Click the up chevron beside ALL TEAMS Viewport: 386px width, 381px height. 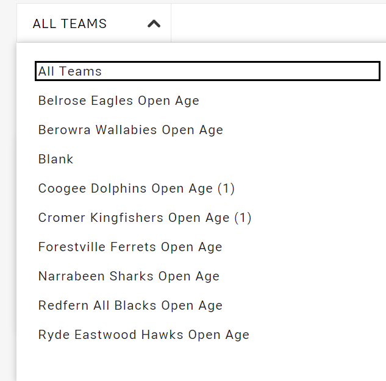154,24
